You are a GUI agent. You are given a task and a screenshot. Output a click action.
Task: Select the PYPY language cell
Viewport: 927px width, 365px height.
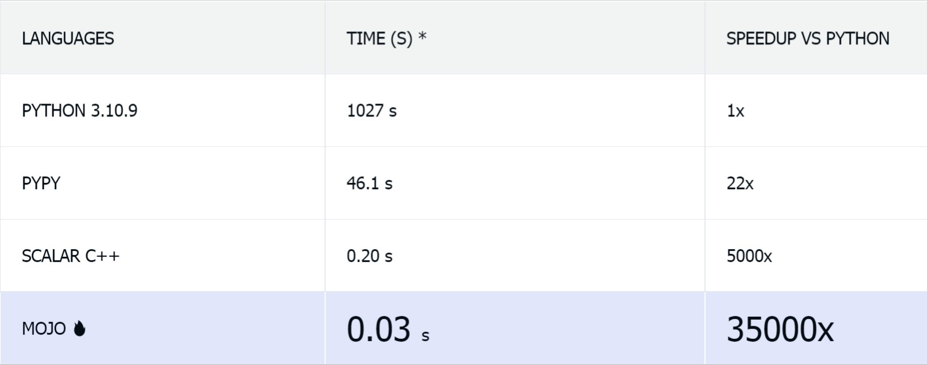click(41, 183)
